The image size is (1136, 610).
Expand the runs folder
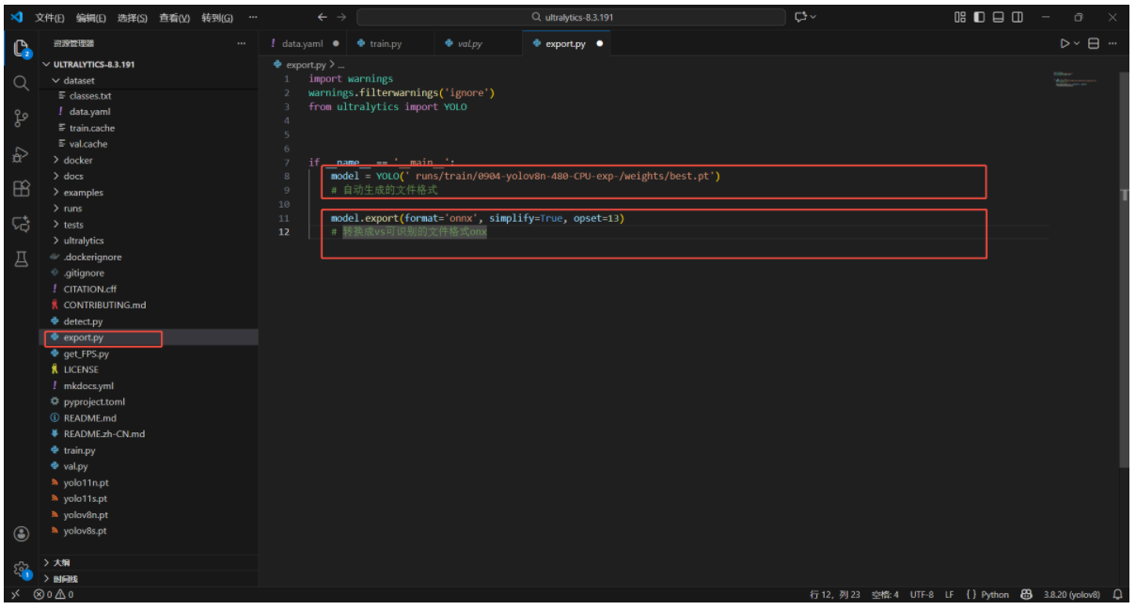[x=150, y=208]
